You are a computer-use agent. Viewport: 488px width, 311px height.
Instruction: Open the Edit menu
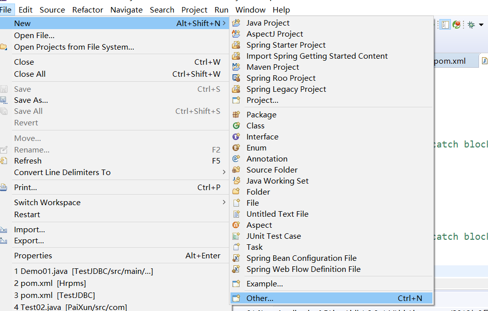[25, 10]
